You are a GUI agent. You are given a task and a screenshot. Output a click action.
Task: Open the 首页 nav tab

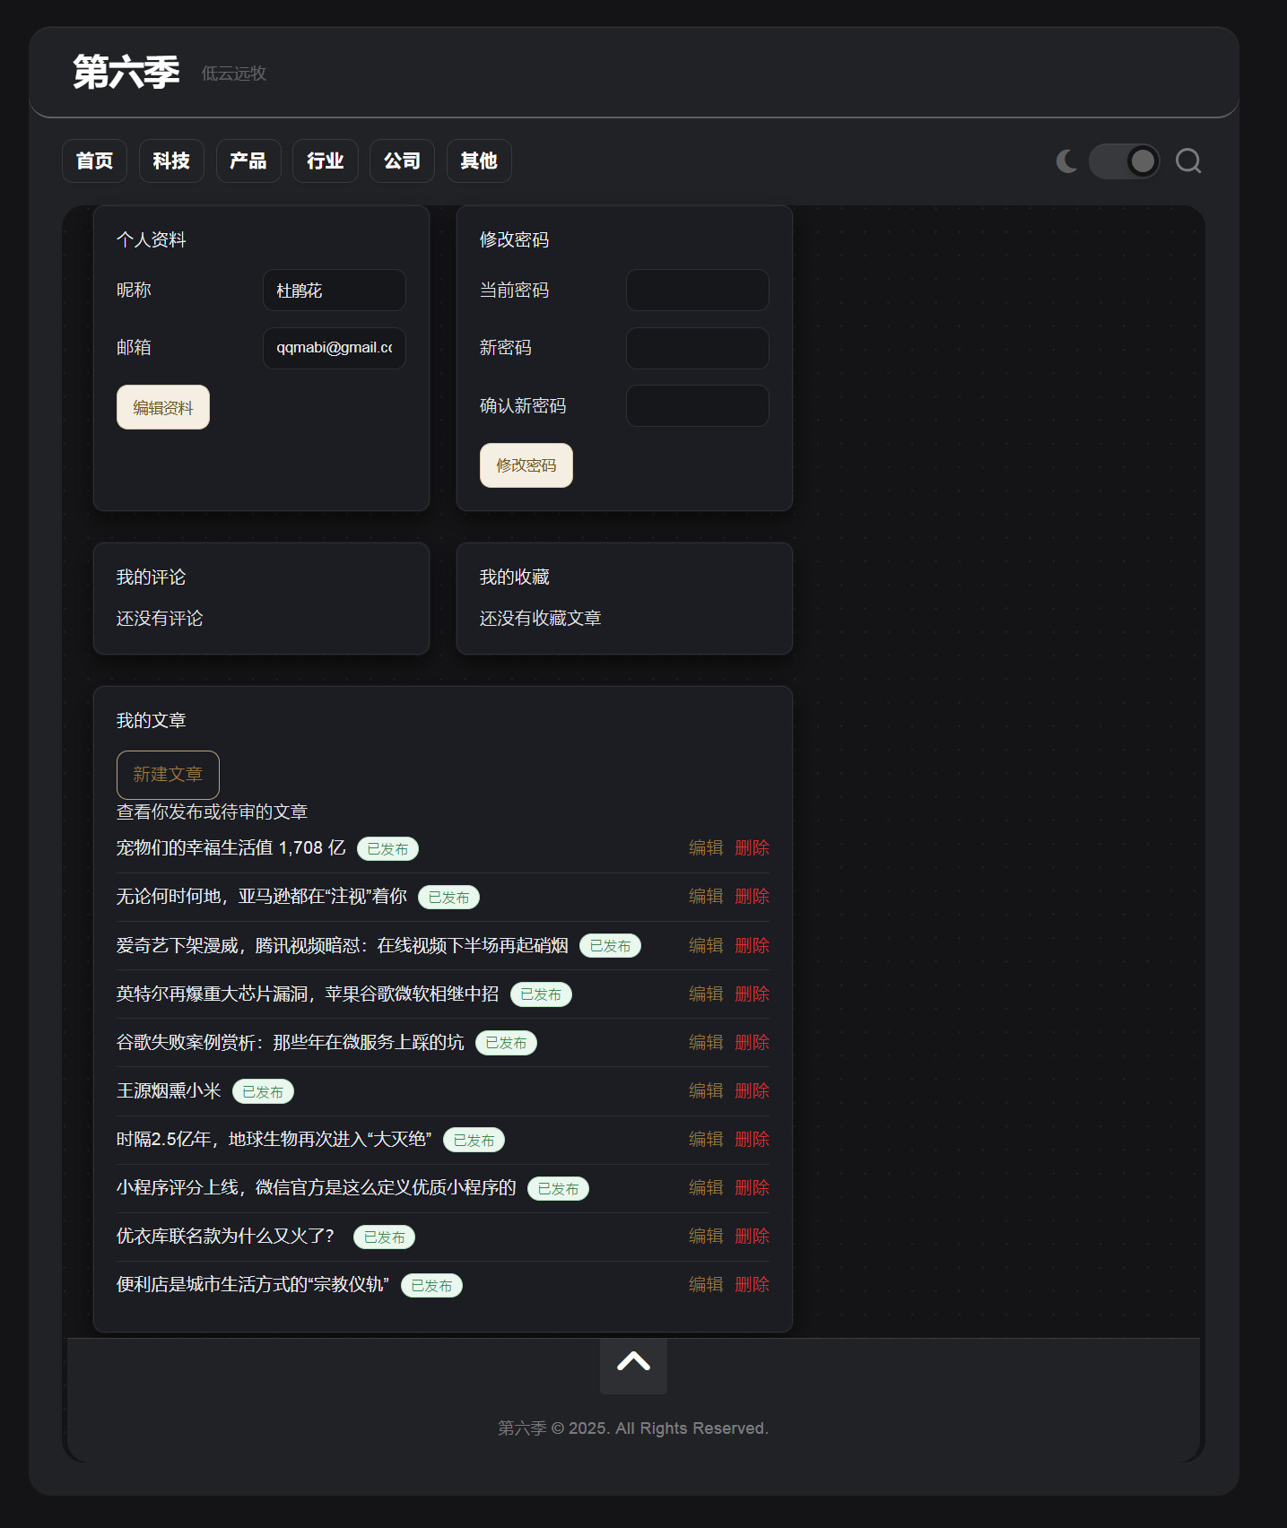(94, 161)
